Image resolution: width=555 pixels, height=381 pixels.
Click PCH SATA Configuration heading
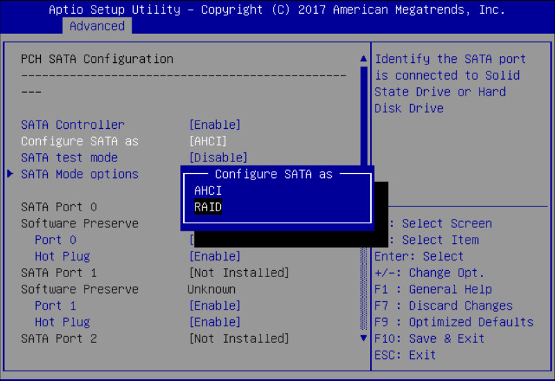tap(97, 59)
